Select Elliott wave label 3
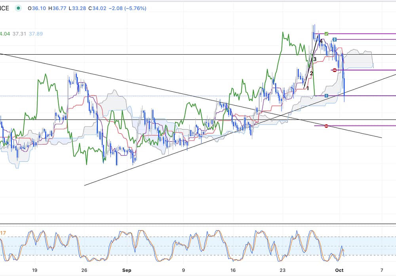The image size is (396, 277). click(315, 59)
